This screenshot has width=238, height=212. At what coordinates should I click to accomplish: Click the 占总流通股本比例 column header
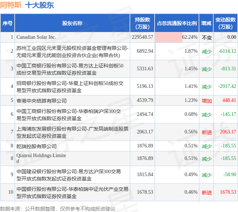pos(177,23)
